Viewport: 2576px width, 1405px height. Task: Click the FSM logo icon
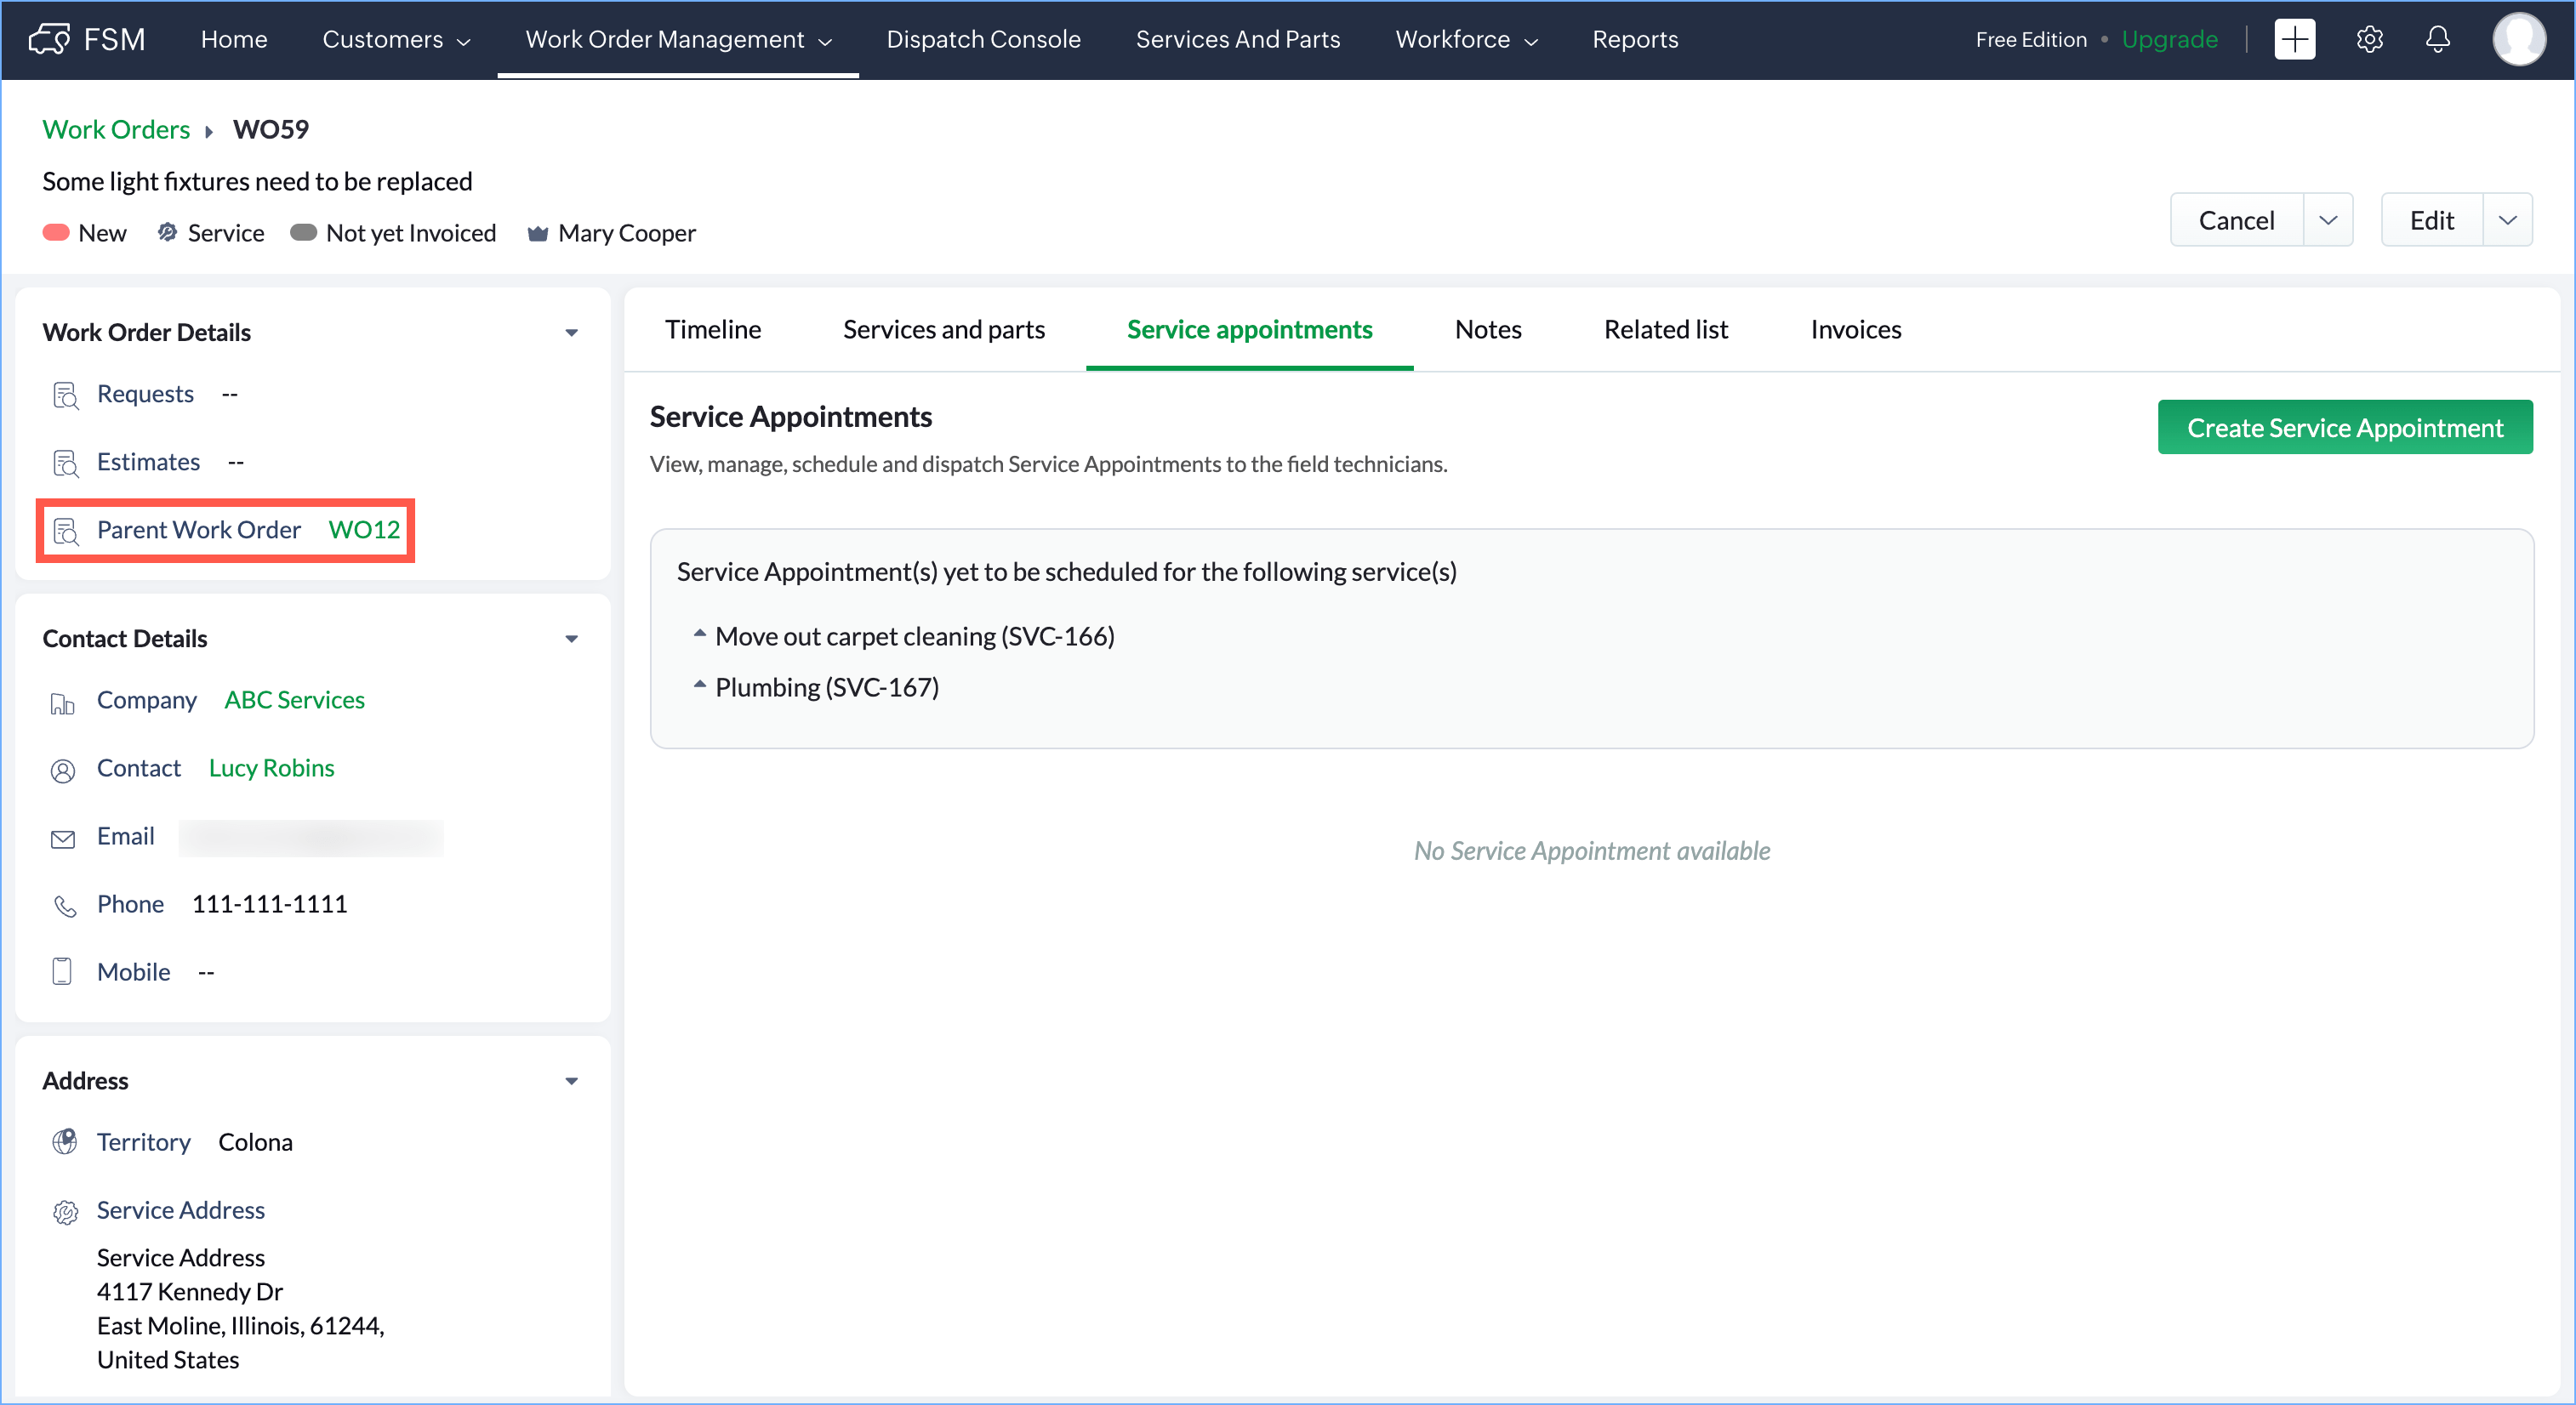coord(49,39)
